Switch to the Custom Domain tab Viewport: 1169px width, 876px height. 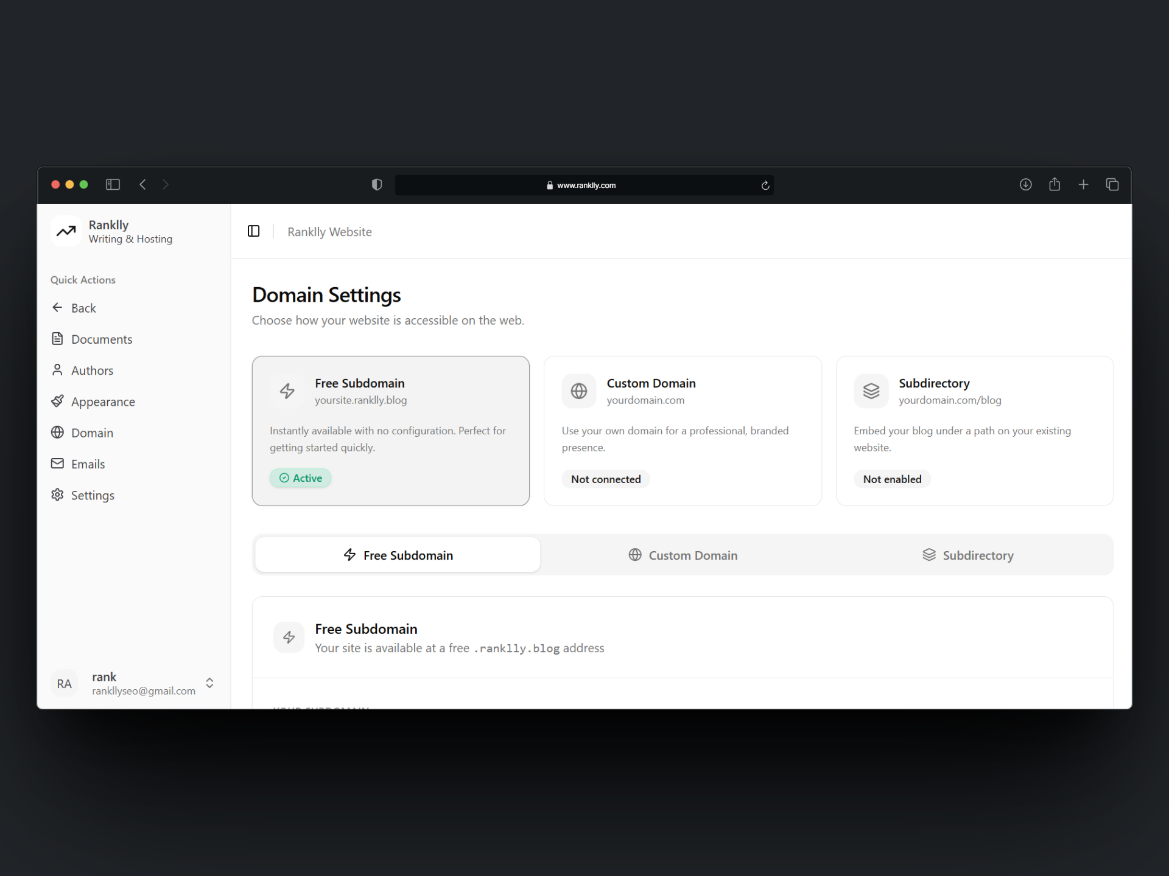683,555
